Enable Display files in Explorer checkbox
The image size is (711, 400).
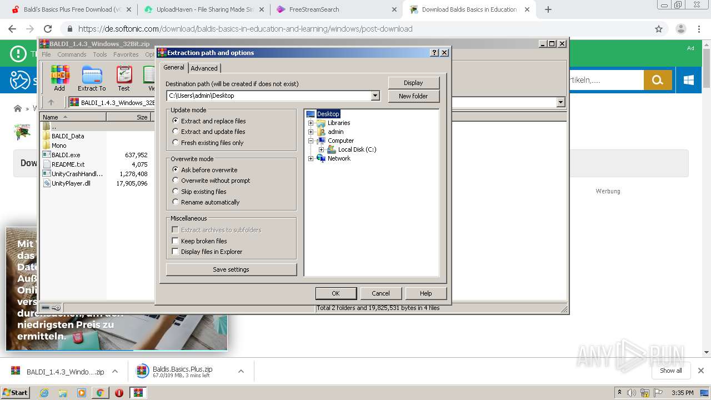click(176, 252)
